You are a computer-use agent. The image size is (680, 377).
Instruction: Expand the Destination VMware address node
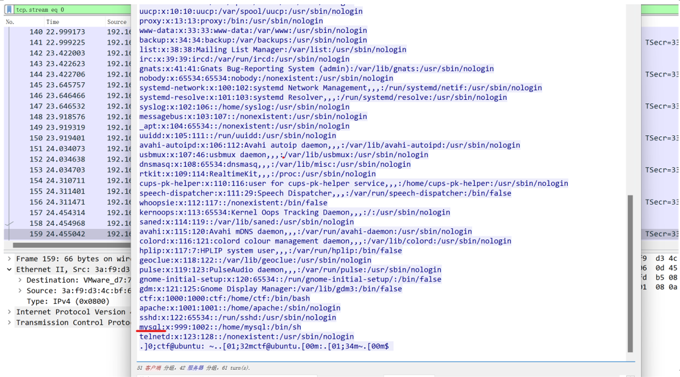pyautogui.click(x=20, y=280)
